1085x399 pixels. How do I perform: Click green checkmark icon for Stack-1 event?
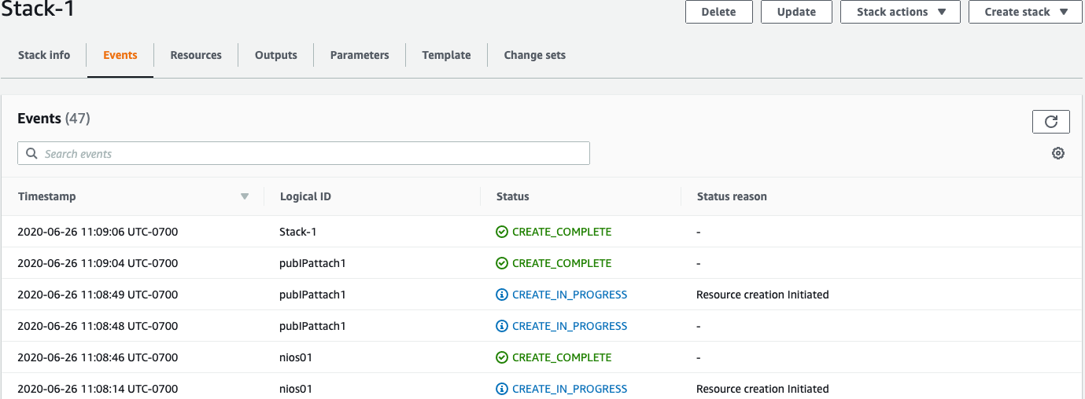(502, 232)
